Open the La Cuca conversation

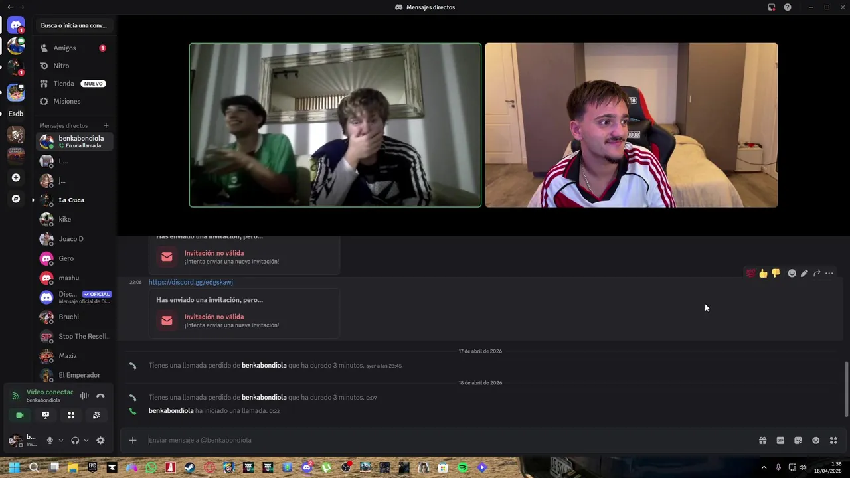click(x=74, y=200)
